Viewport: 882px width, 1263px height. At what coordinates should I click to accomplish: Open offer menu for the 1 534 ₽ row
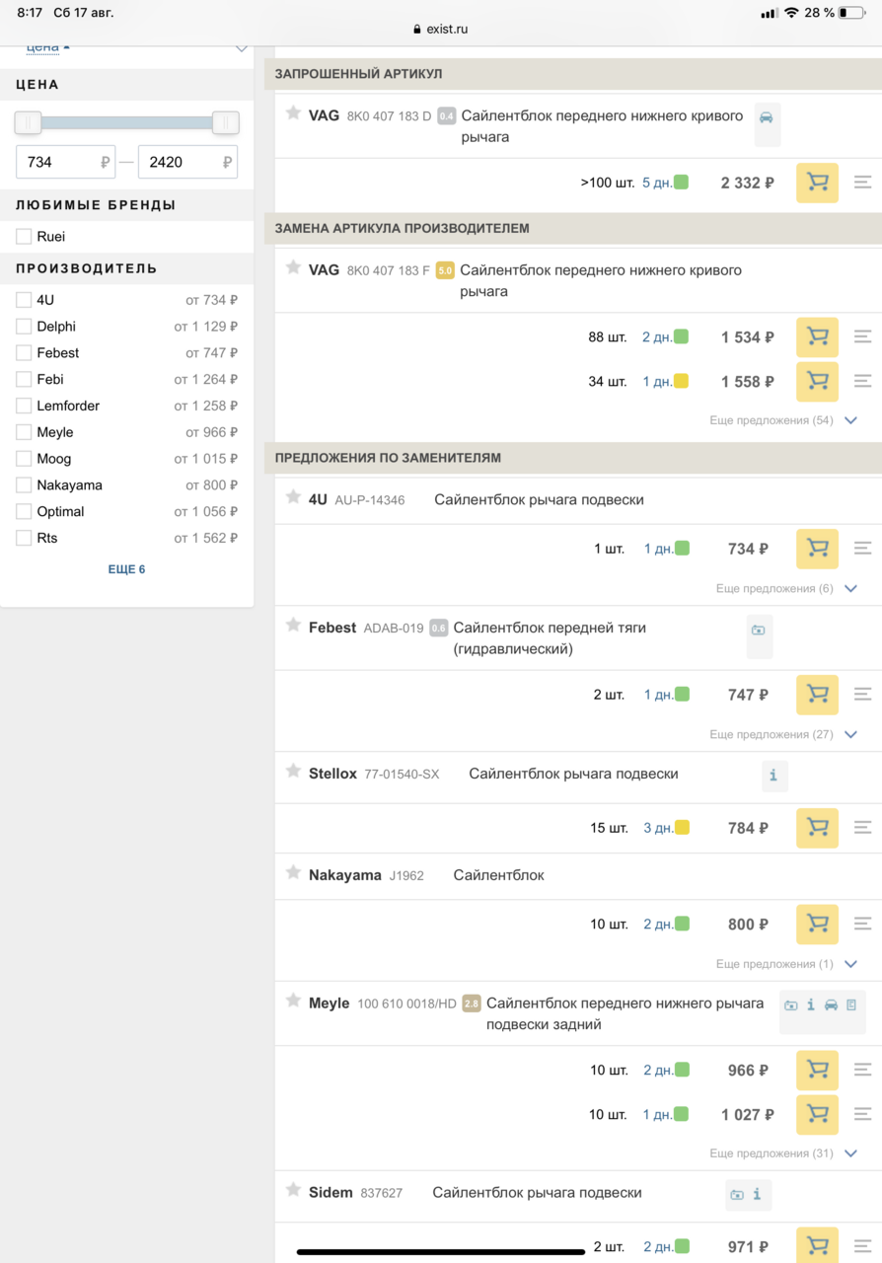coord(862,337)
